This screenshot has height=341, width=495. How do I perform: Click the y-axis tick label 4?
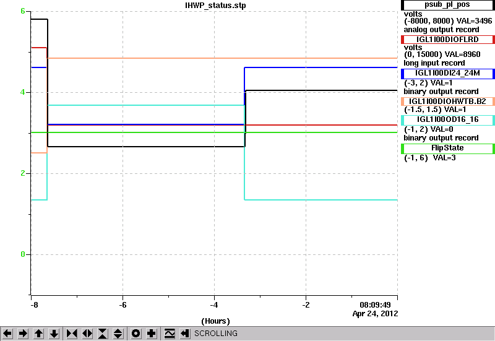23,92
